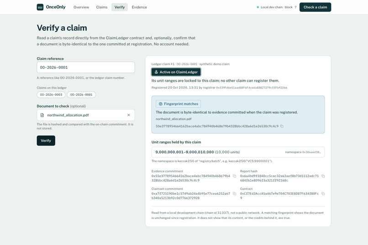Select claim chip OO-2026-0001
368x245 pixels.
pos(81,95)
